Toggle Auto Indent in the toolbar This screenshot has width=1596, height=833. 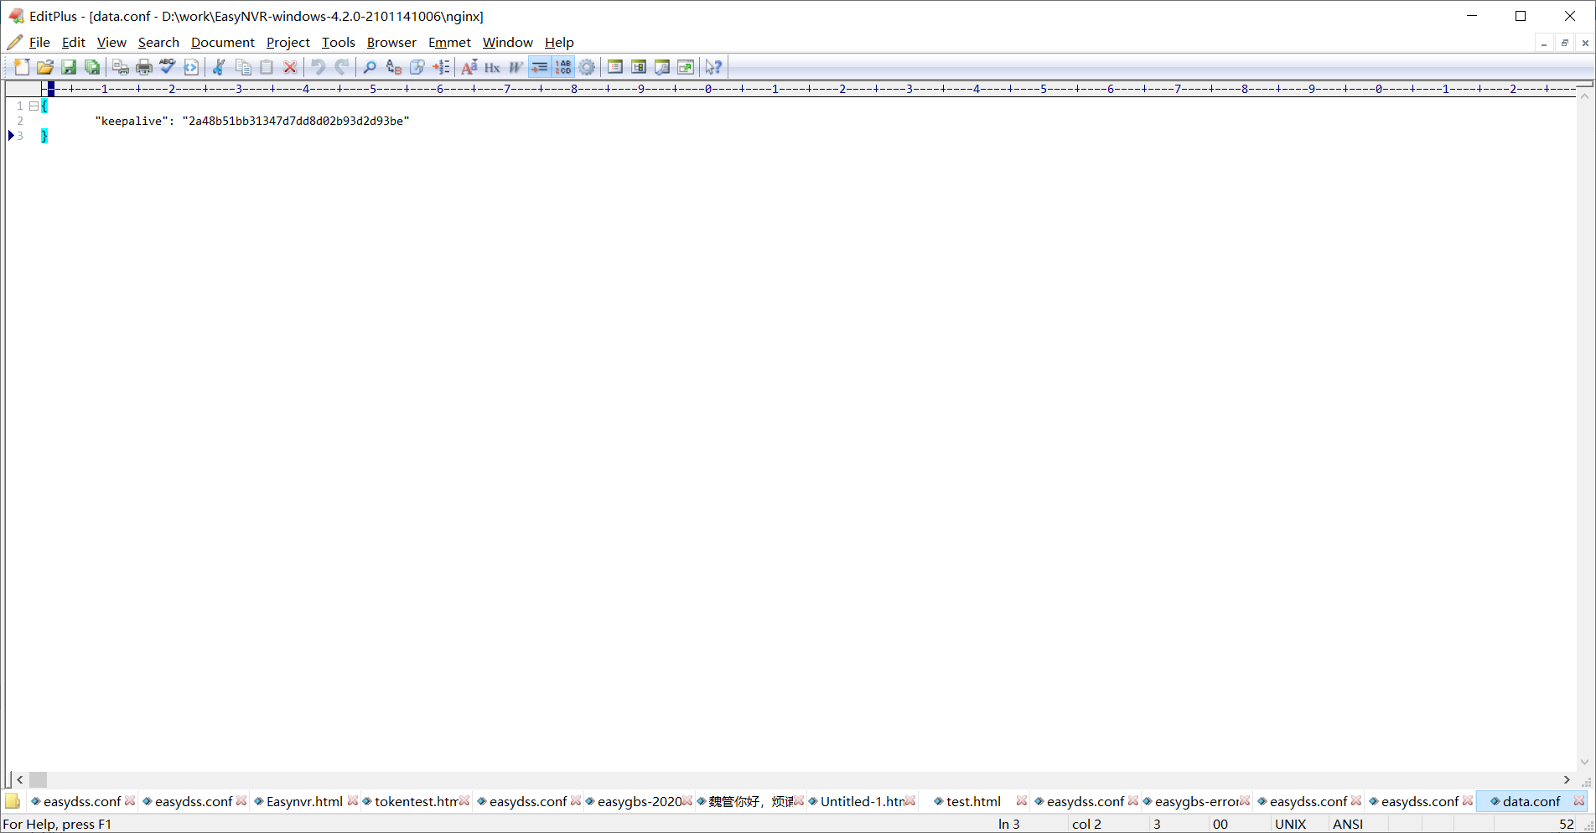[x=539, y=67]
